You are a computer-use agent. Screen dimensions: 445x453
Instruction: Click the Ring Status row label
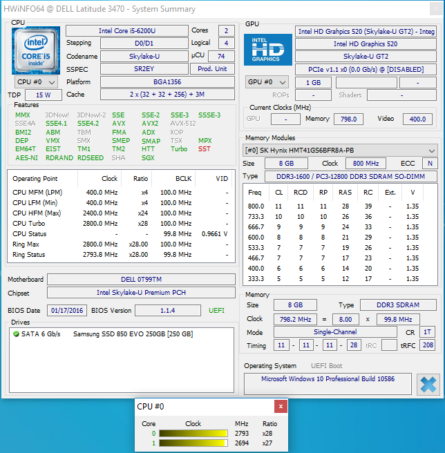pyautogui.click(x=28, y=255)
